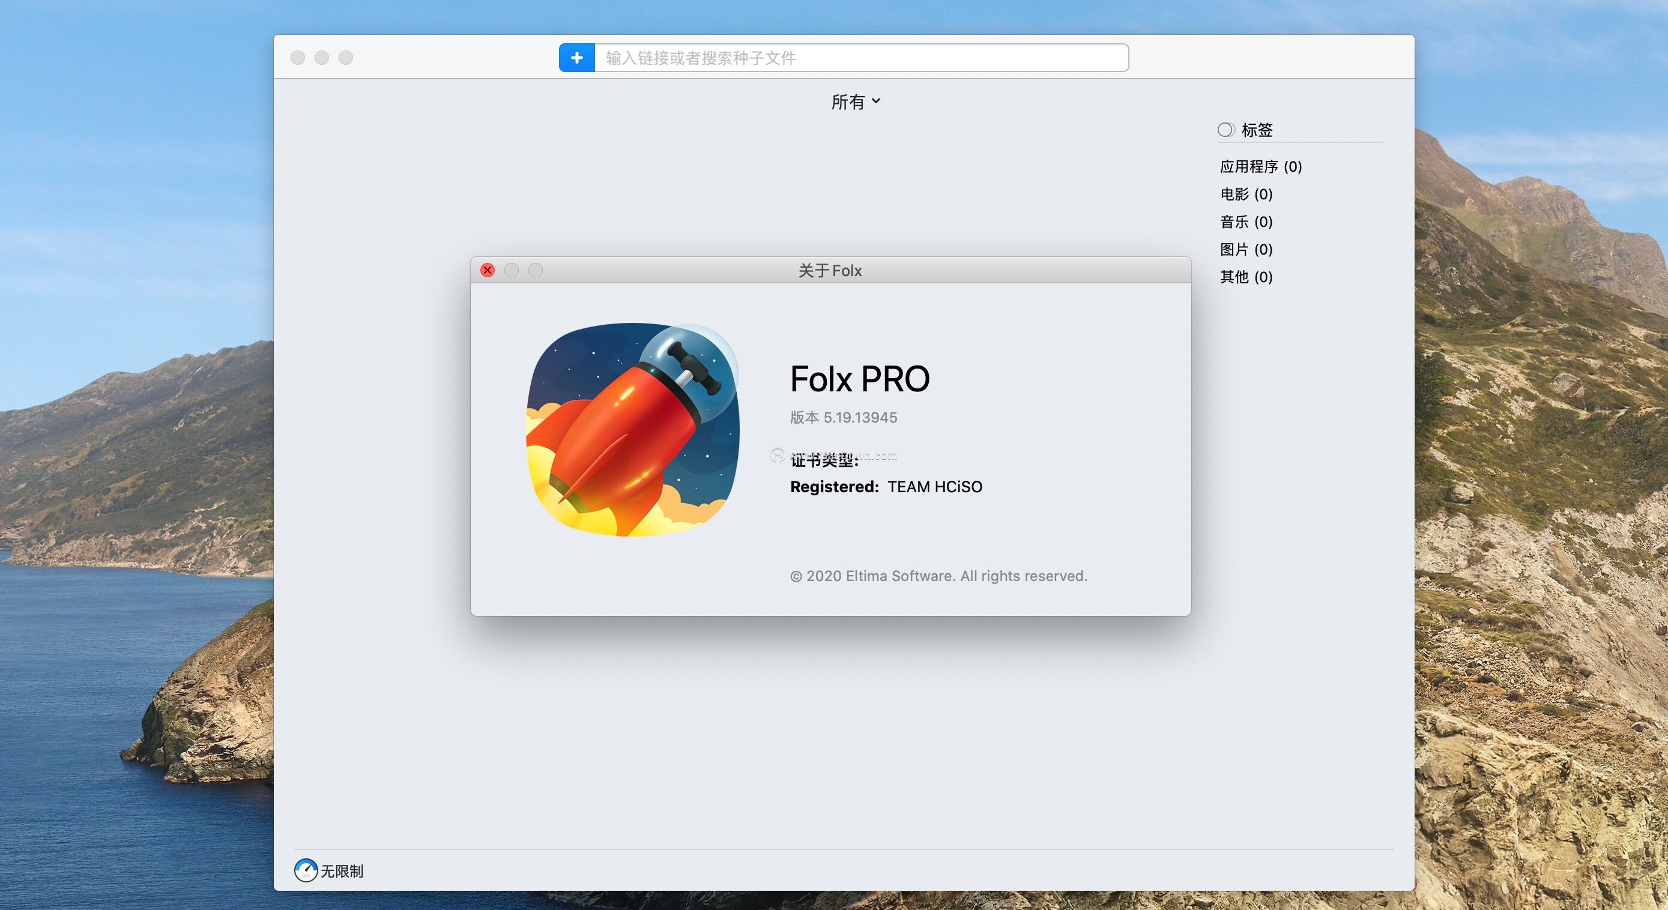The height and width of the screenshot is (910, 1668).
Task: Click the 无限制 speed label
Action: [342, 871]
